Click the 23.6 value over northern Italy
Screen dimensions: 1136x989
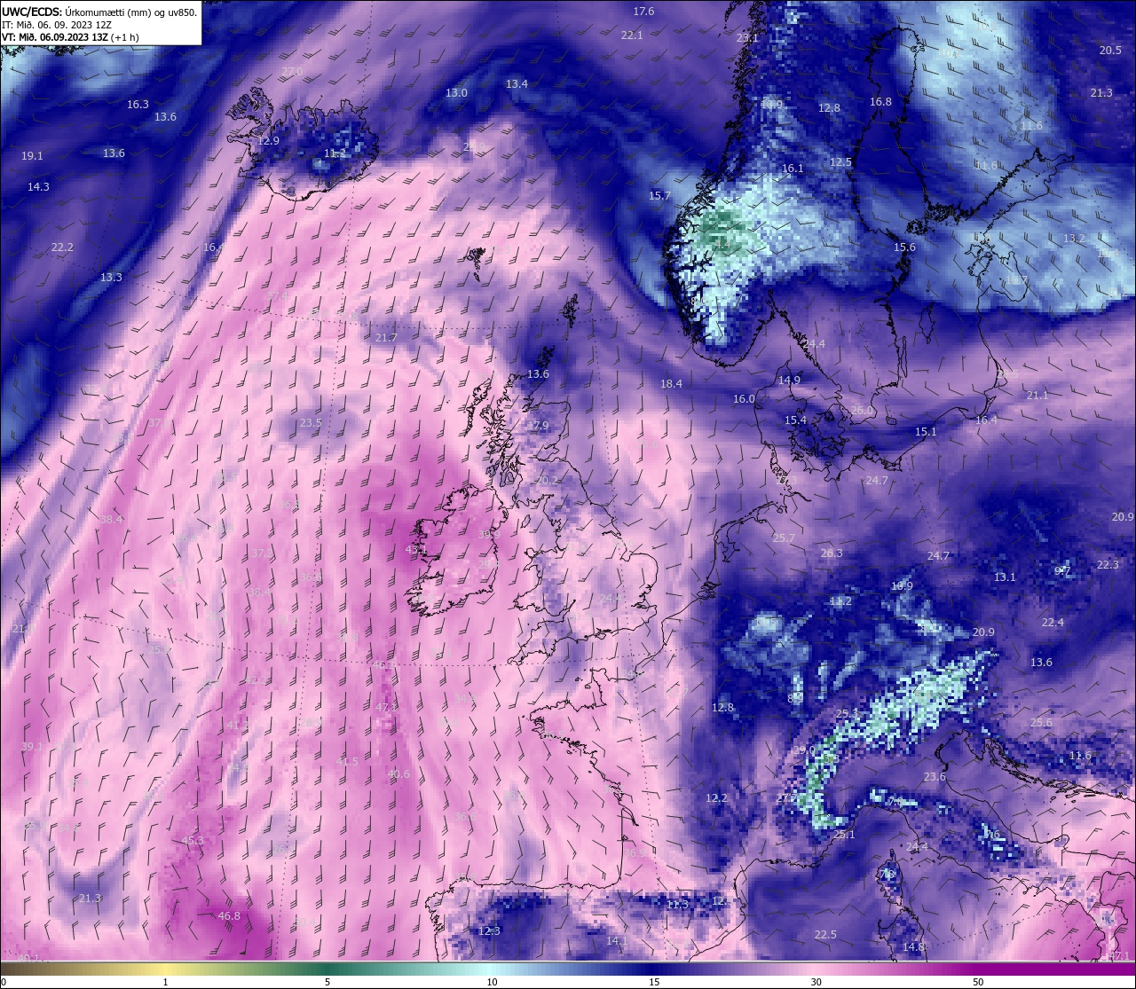(935, 777)
